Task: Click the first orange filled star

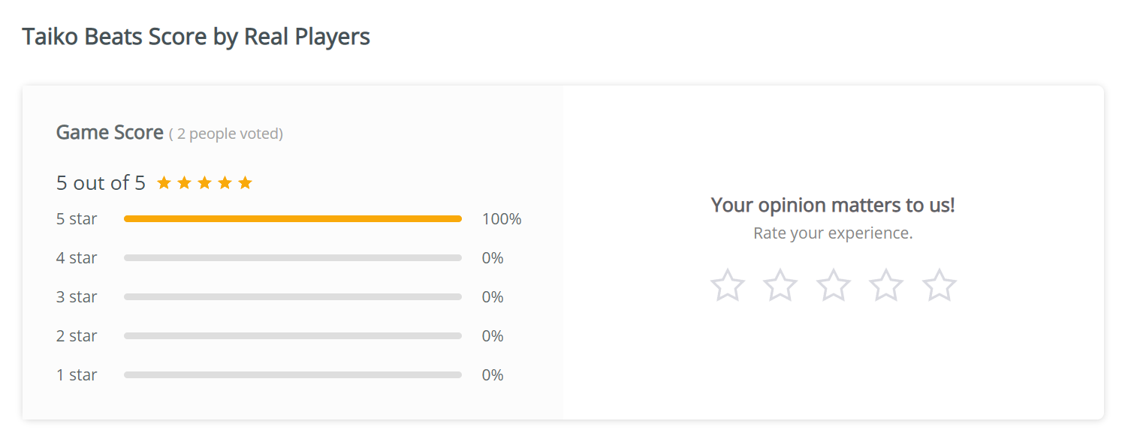Action: 164,182
